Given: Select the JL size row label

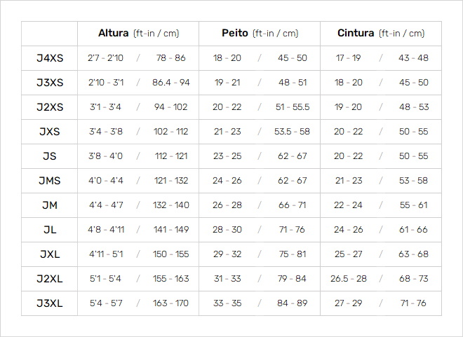Looking at the screenshot, I should (x=50, y=229).
